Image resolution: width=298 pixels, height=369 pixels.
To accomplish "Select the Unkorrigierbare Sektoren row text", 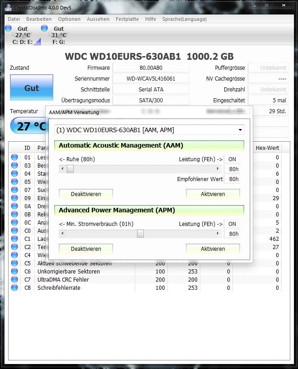I will [x=69, y=271].
